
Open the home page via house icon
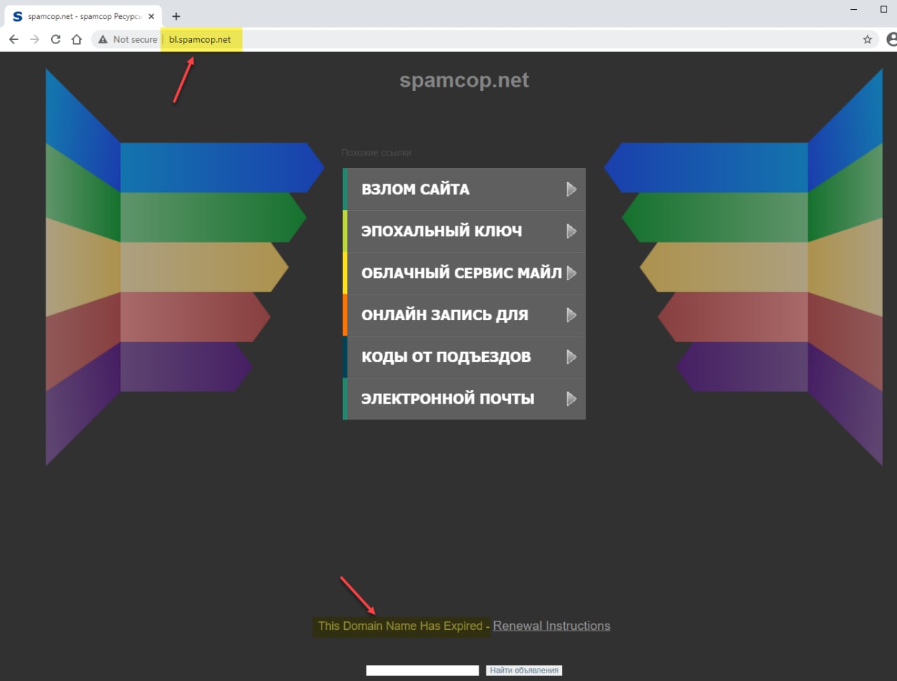(76, 39)
